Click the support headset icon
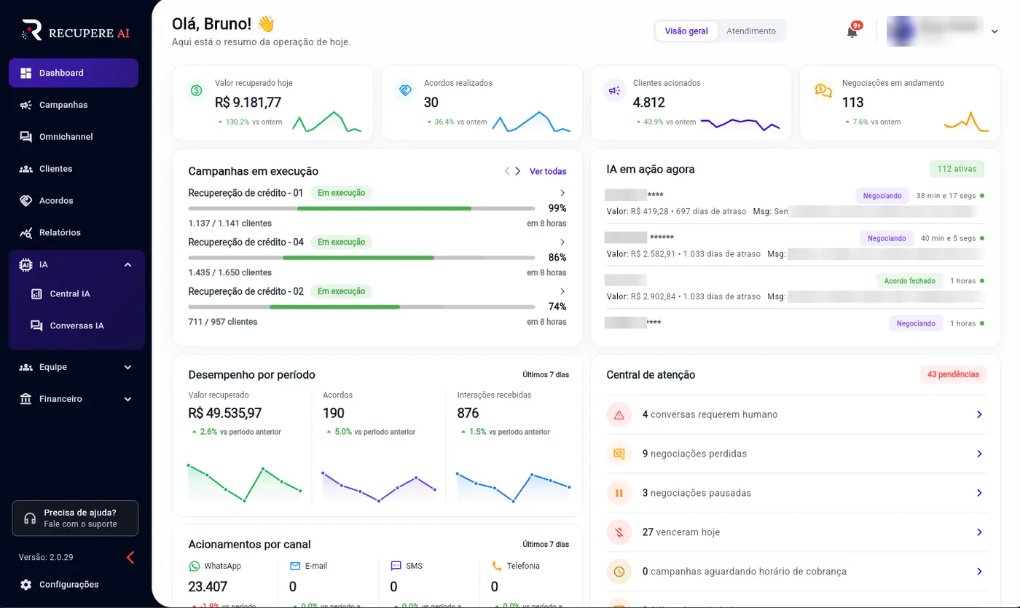Screen dimensions: 1020x608 tap(30, 518)
